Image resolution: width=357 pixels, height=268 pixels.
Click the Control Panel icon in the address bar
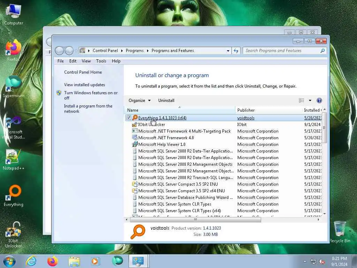click(83, 50)
